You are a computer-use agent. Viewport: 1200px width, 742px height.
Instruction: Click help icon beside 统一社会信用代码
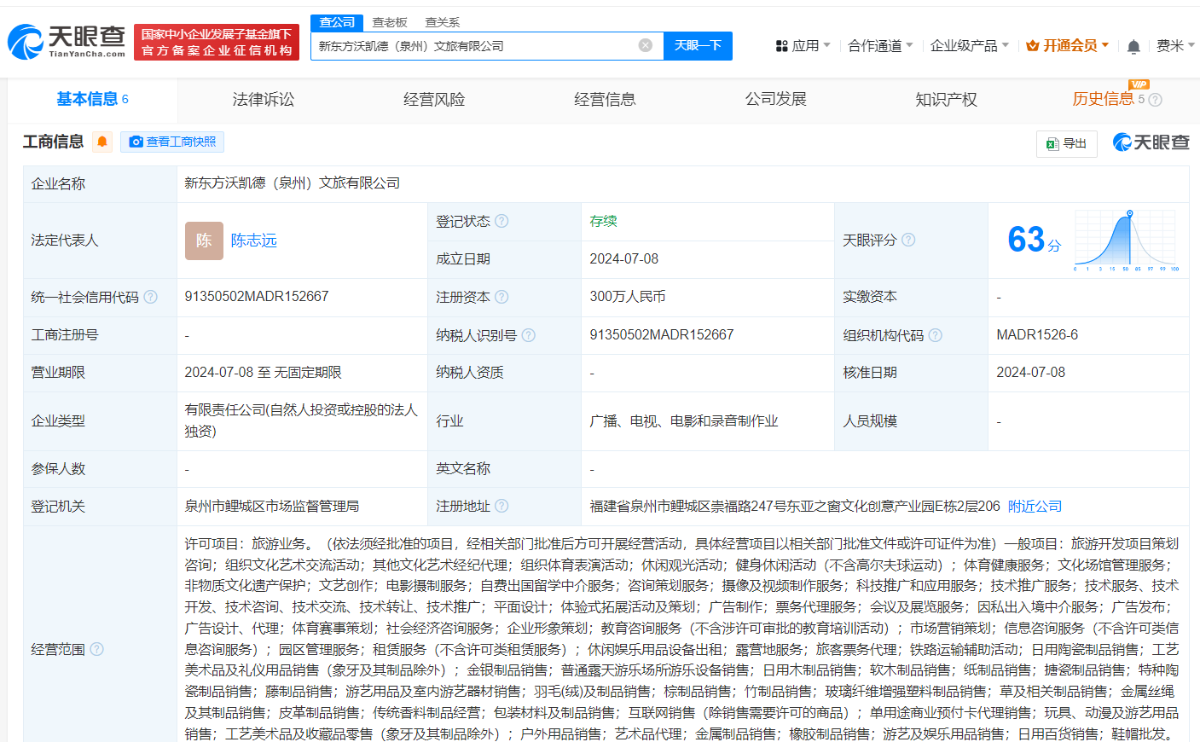click(151, 297)
